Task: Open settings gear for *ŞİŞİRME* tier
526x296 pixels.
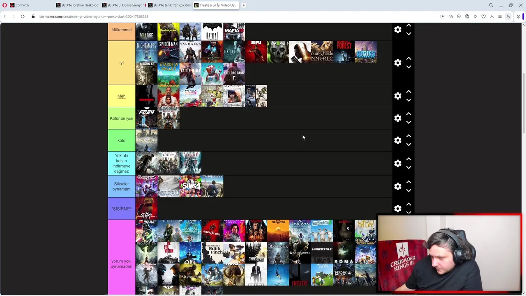Action: coord(397,208)
